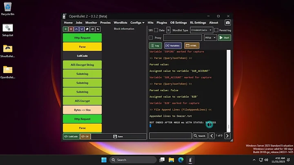The height and width of the screenshot is (165, 294).
Task: Launch File Explorer from the taskbar
Action: click(171, 160)
